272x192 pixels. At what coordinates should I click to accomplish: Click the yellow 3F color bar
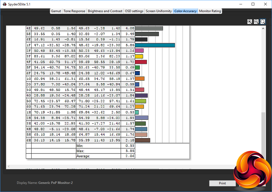(x=139, y=56)
